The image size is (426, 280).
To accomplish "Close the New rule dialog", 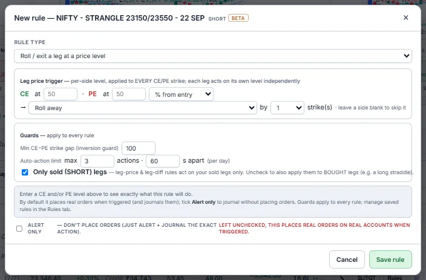I will 405,18.
